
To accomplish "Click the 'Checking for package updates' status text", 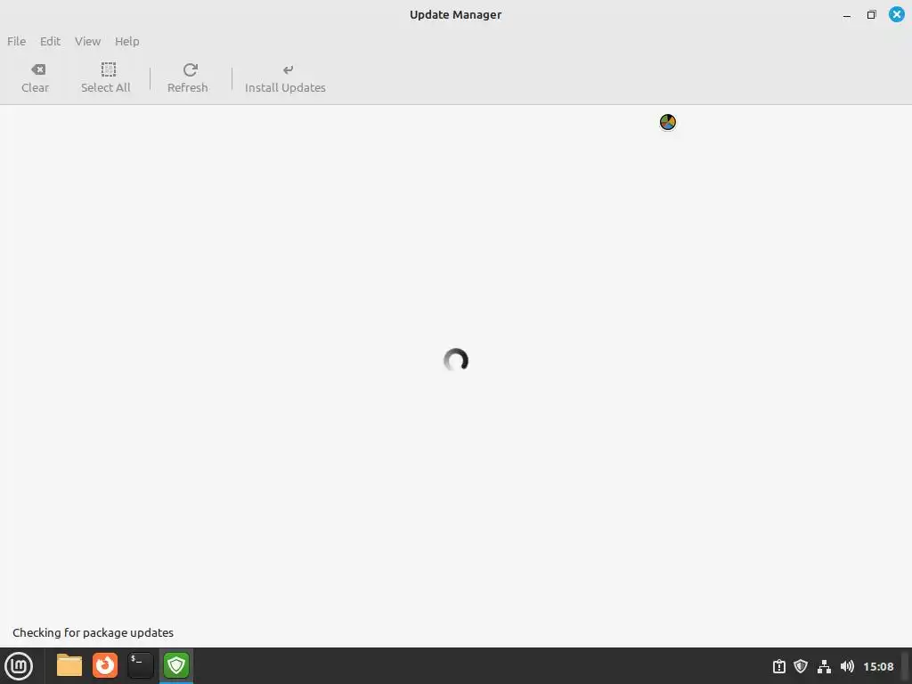I will (x=93, y=633).
